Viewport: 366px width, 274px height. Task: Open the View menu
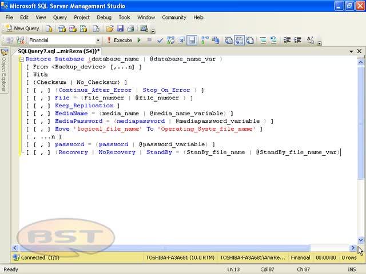tap(41, 18)
